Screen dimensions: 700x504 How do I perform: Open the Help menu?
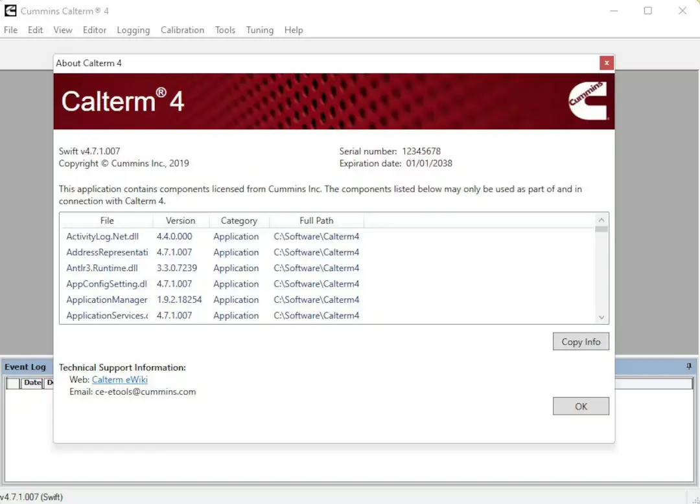pos(294,30)
